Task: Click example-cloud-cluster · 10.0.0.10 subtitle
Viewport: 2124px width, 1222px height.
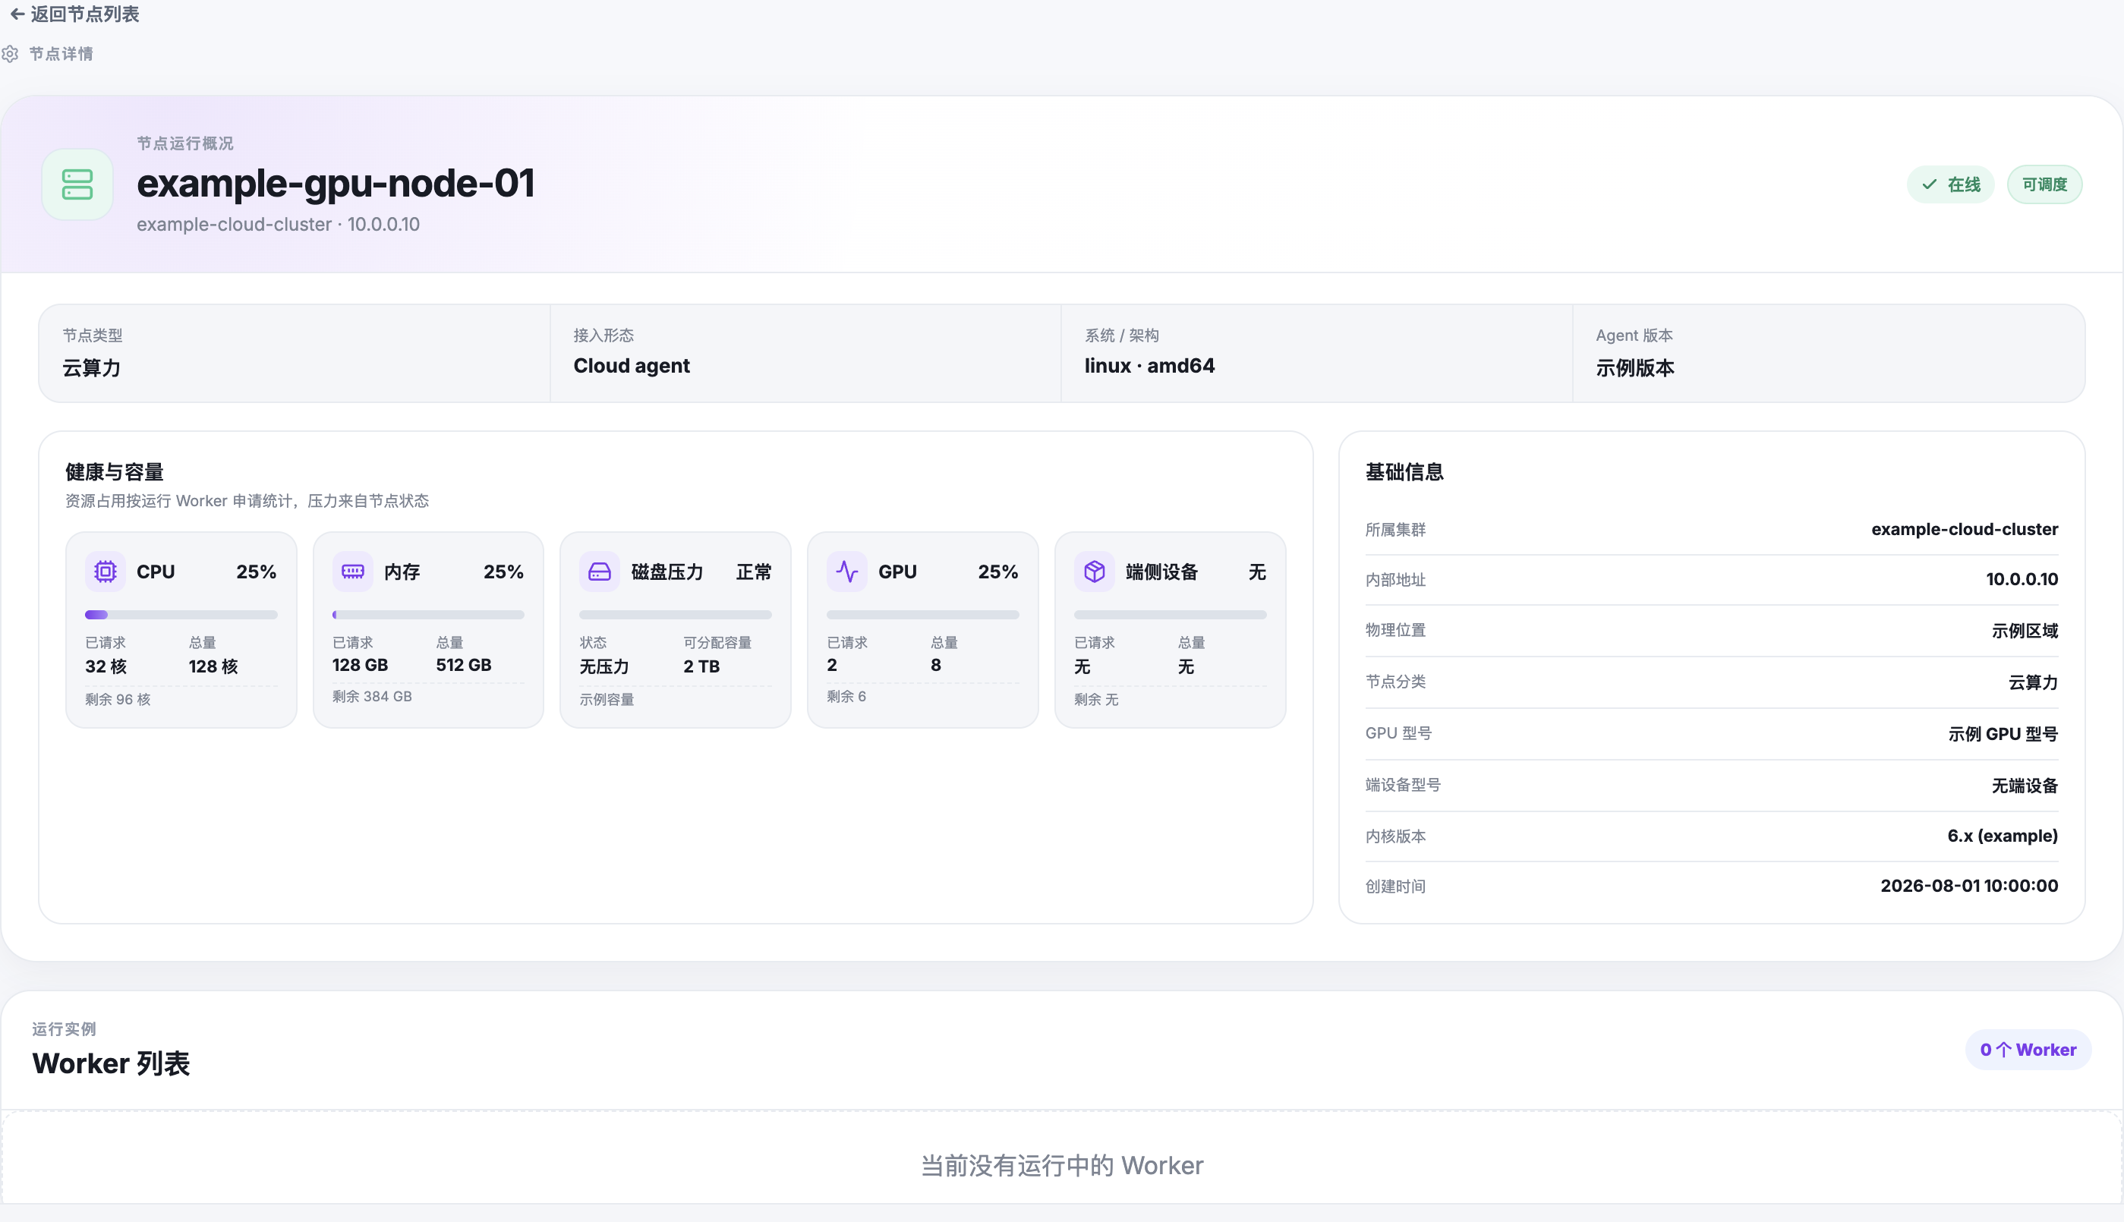Action: tap(278, 225)
